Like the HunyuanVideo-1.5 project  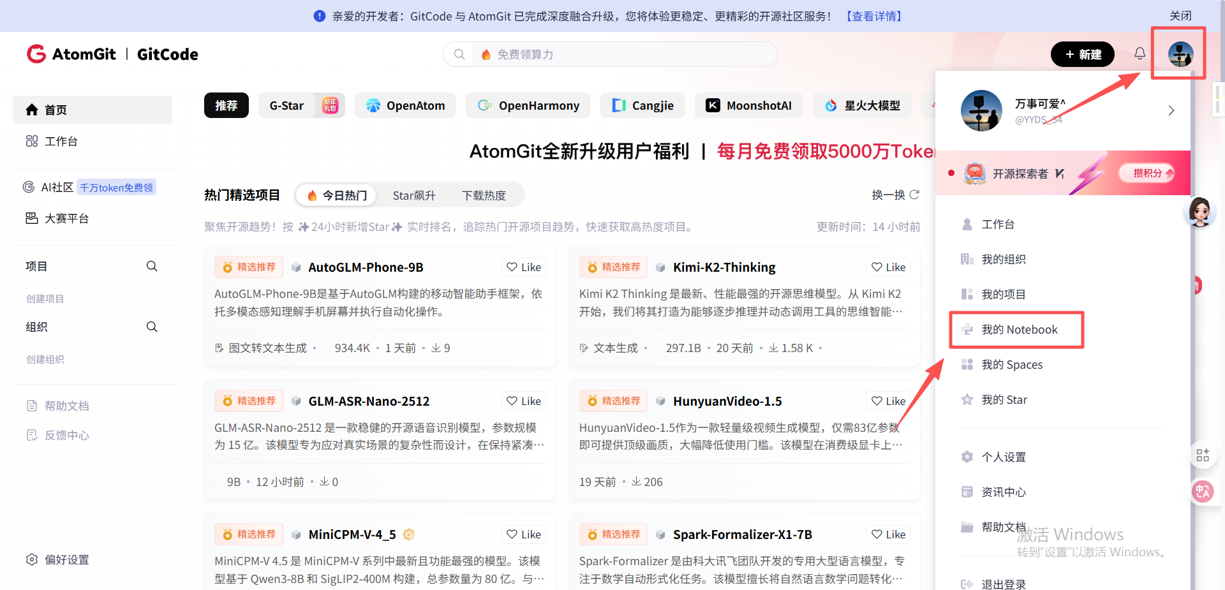point(888,401)
